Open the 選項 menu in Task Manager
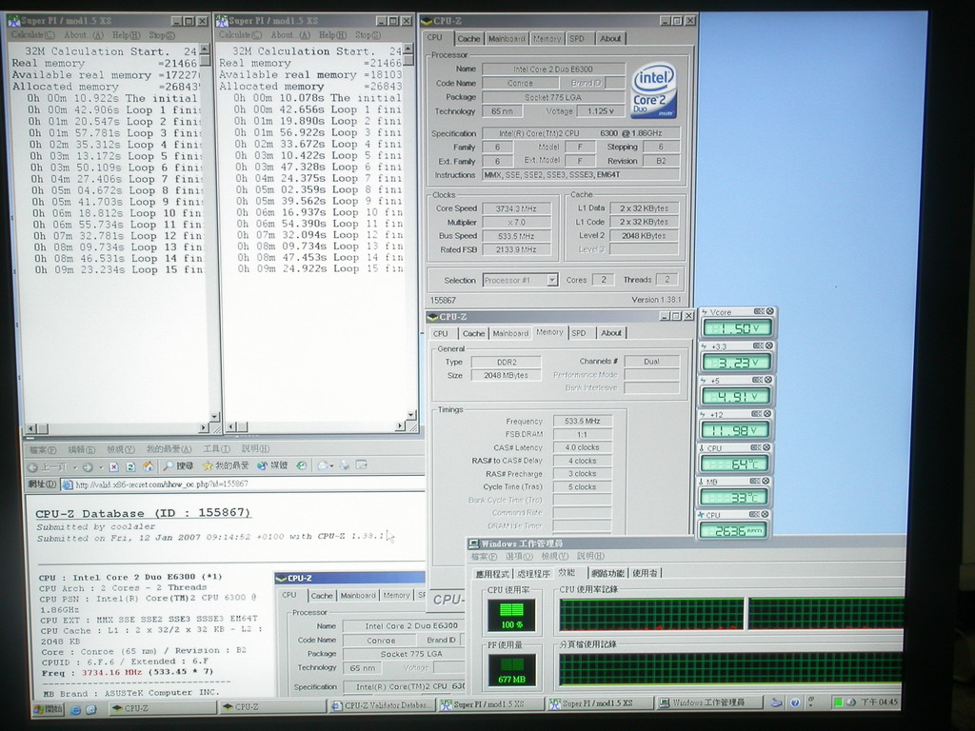 [x=519, y=556]
